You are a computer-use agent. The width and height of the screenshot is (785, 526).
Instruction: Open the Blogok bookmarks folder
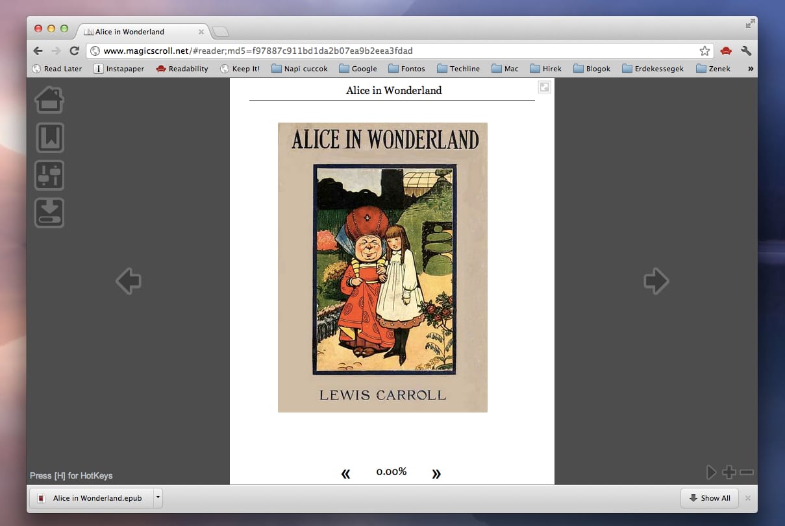pyautogui.click(x=592, y=69)
